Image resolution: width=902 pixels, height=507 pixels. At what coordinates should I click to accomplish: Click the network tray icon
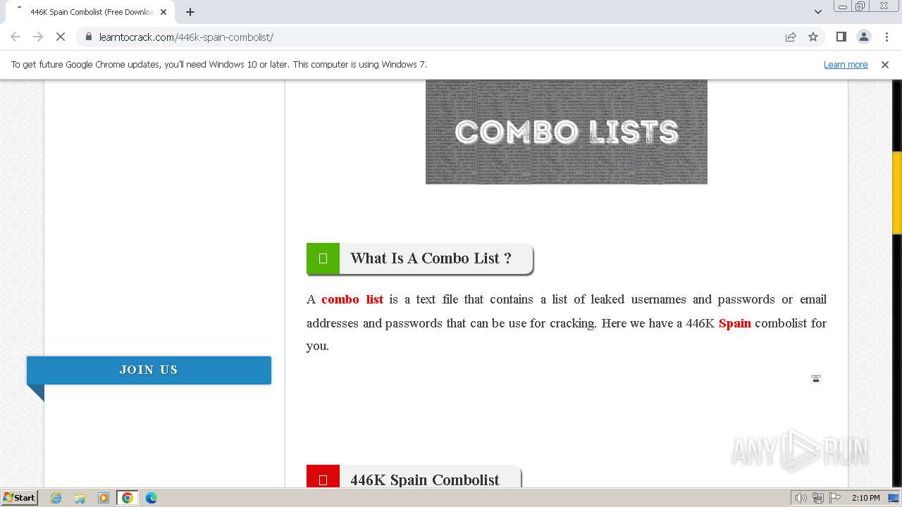(x=817, y=498)
